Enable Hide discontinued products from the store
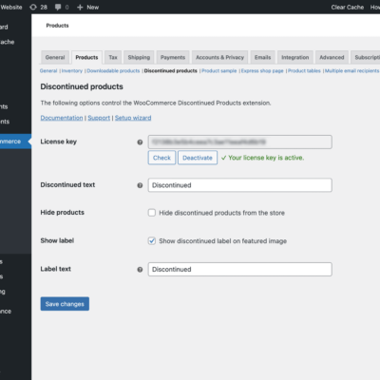 click(152, 213)
